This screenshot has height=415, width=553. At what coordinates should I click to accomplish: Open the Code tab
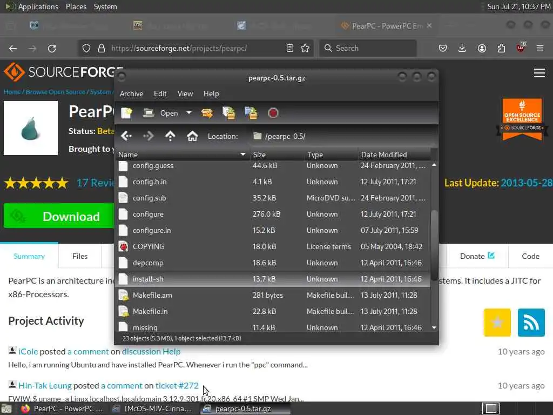pos(530,256)
